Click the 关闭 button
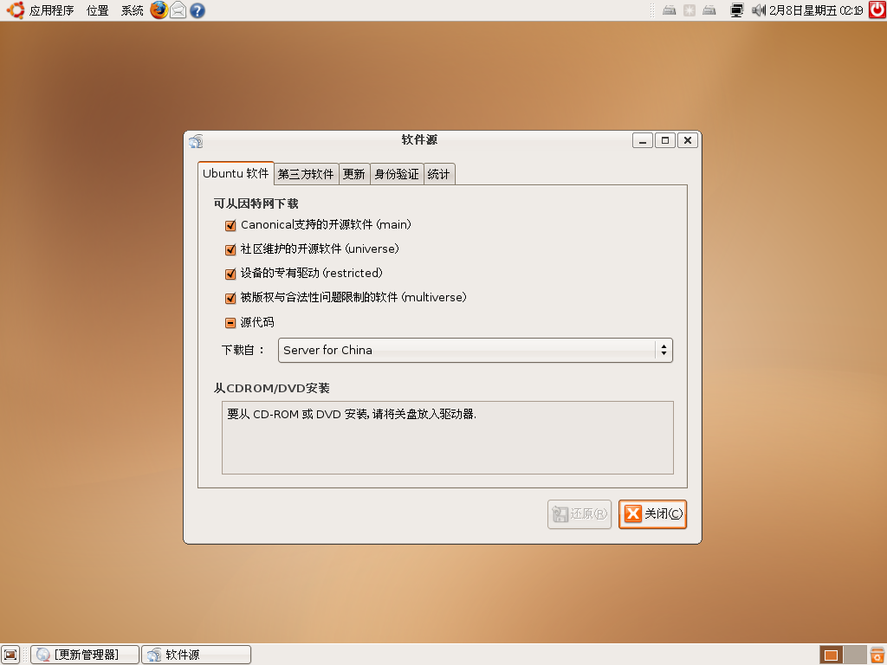The height and width of the screenshot is (665, 887). tap(653, 514)
